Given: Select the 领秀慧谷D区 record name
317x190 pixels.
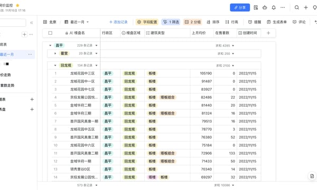Looking at the screenshot, I should [x=80, y=169].
